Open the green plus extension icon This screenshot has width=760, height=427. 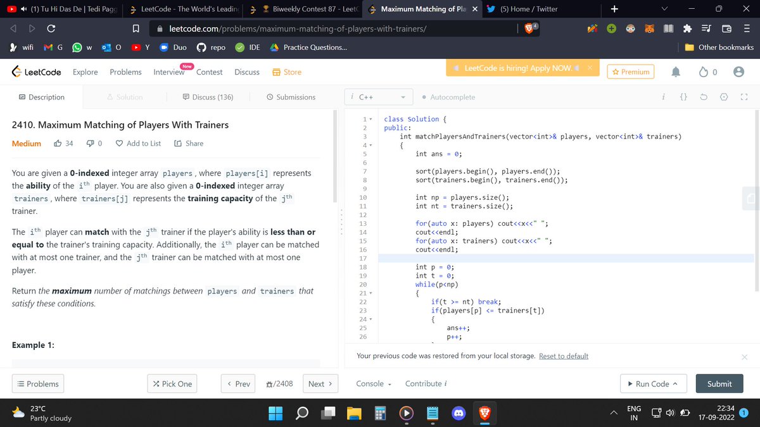612,29
